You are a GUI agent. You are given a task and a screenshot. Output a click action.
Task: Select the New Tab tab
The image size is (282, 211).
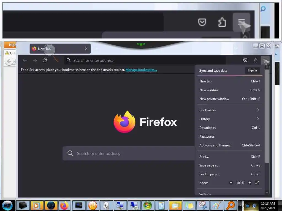(x=60, y=49)
